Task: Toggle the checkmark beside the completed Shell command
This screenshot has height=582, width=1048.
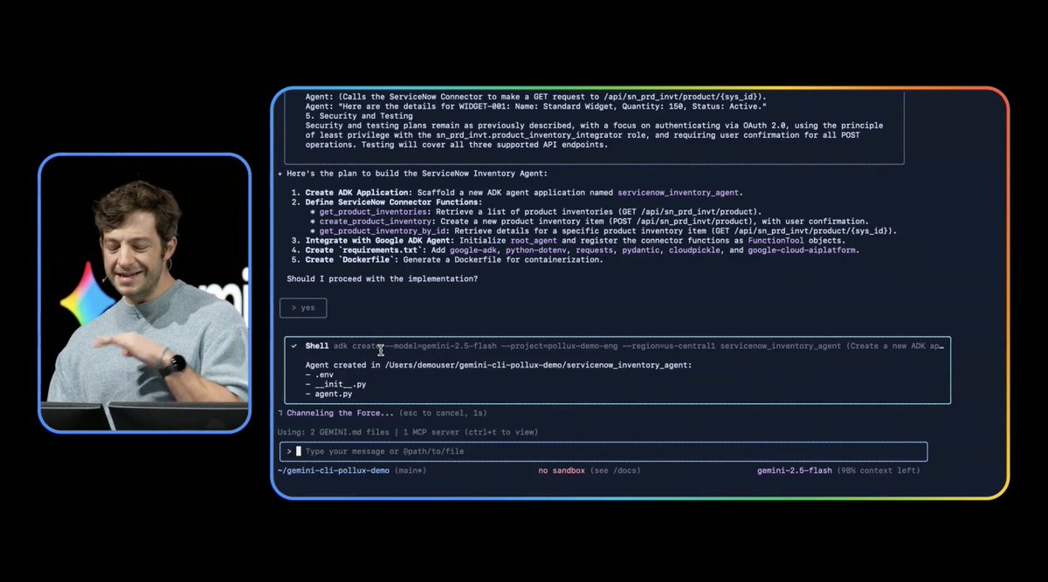Action: coord(293,346)
